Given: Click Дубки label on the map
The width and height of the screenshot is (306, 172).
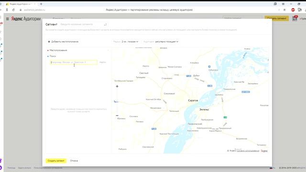Looking at the screenshot, I should pos(196,75).
